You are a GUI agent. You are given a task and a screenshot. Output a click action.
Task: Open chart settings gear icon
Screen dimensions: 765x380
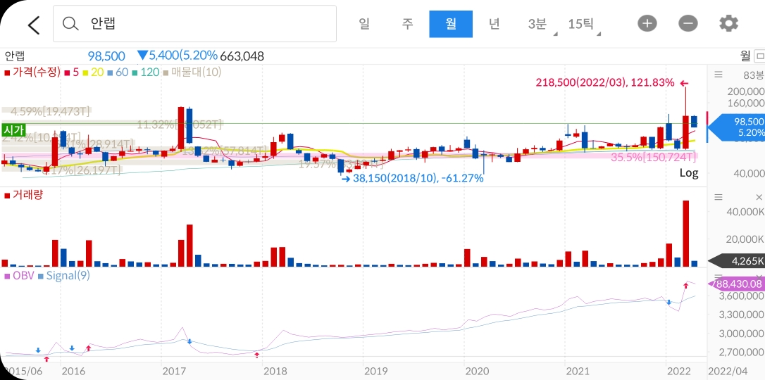click(729, 23)
